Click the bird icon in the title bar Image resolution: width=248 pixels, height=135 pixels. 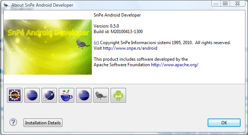pyautogui.click(x=6, y=6)
